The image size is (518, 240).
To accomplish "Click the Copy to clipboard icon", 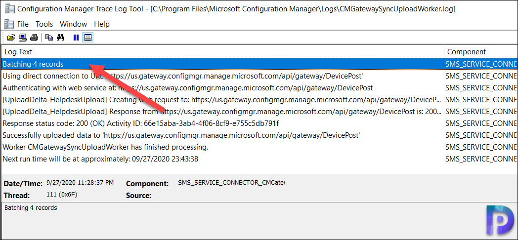I will click(49, 38).
